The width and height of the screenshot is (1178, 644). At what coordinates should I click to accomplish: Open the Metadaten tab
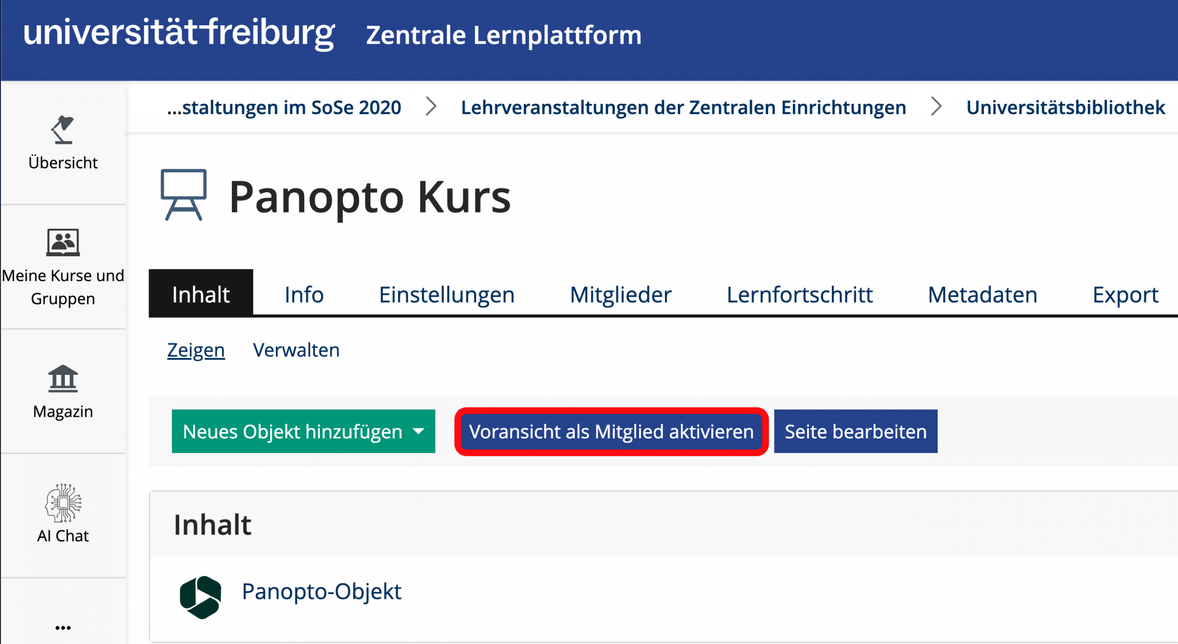pyautogui.click(x=982, y=295)
